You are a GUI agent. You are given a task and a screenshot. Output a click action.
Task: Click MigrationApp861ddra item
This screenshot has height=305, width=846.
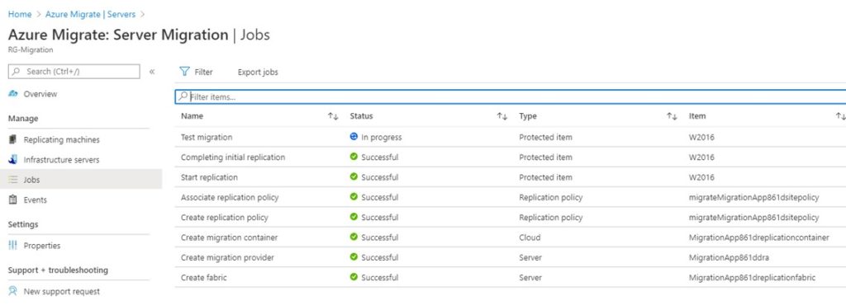(729, 258)
